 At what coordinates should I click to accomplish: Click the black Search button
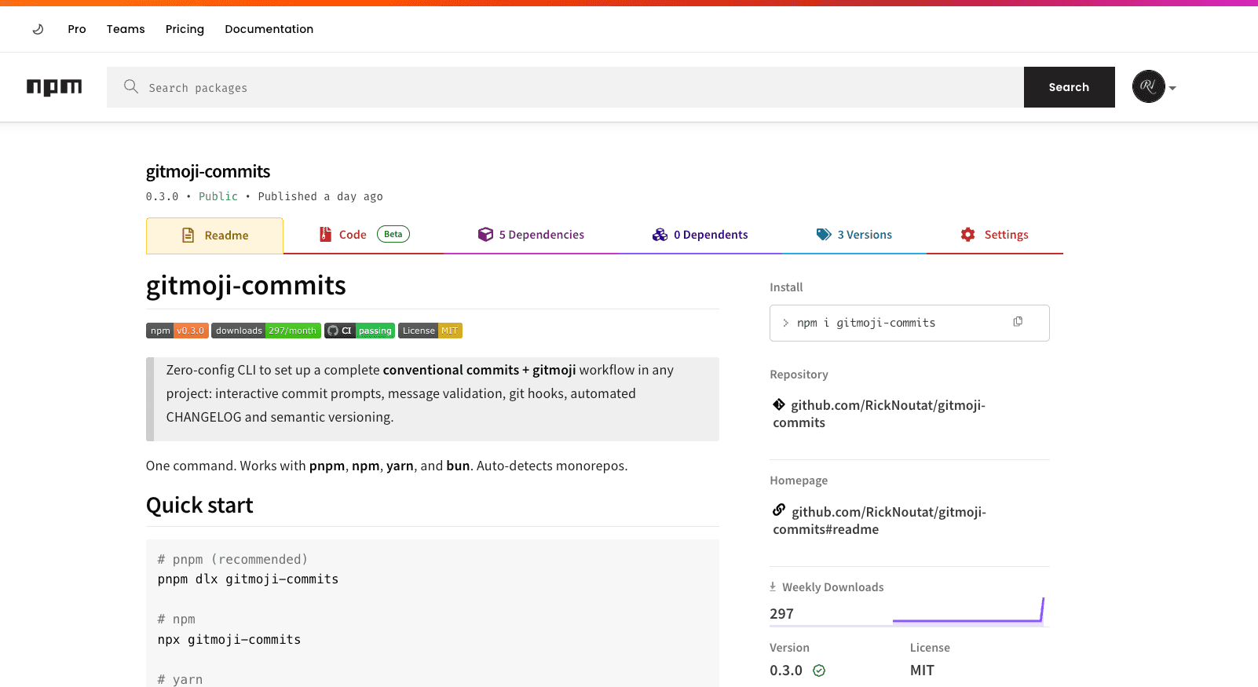1070,87
